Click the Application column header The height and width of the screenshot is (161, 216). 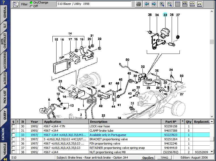[x=66, y=122]
